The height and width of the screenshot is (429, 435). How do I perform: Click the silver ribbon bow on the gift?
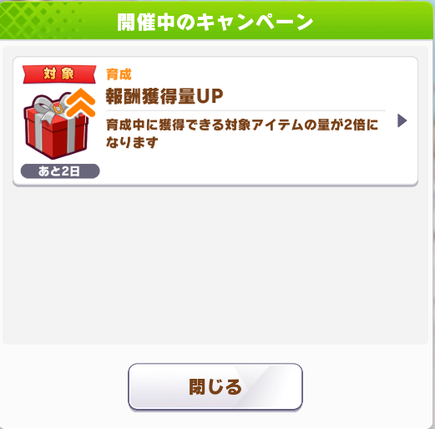50,107
